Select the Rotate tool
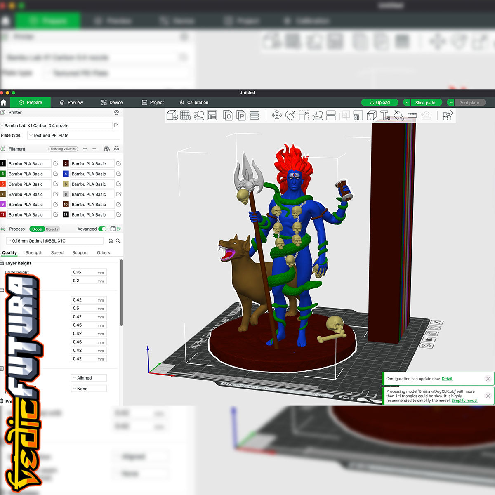The image size is (495, 495). [290, 115]
